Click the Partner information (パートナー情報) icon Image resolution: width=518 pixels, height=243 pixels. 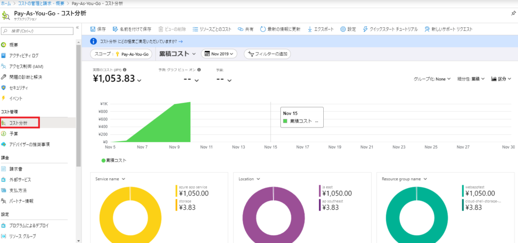4,200
